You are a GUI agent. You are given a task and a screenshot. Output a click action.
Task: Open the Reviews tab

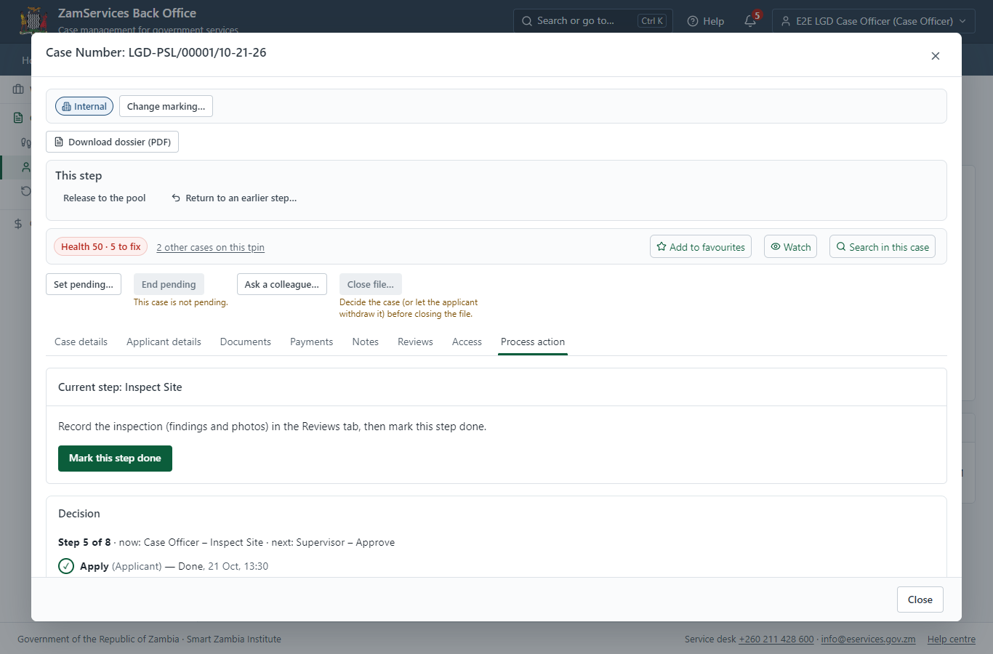click(x=415, y=342)
